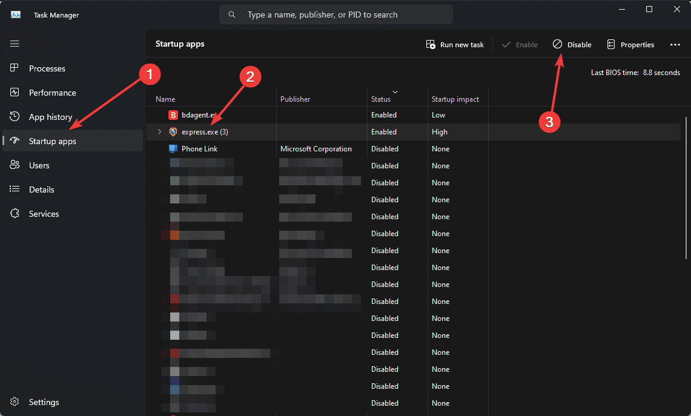Click the Last BIOS time value
691x416 pixels.
(661, 73)
